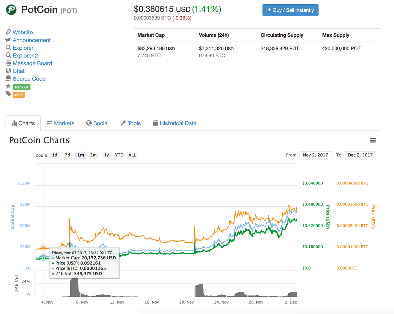Select the ALL zoom range
This screenshot has height=314, width=394.
click(x=132, y=155)
